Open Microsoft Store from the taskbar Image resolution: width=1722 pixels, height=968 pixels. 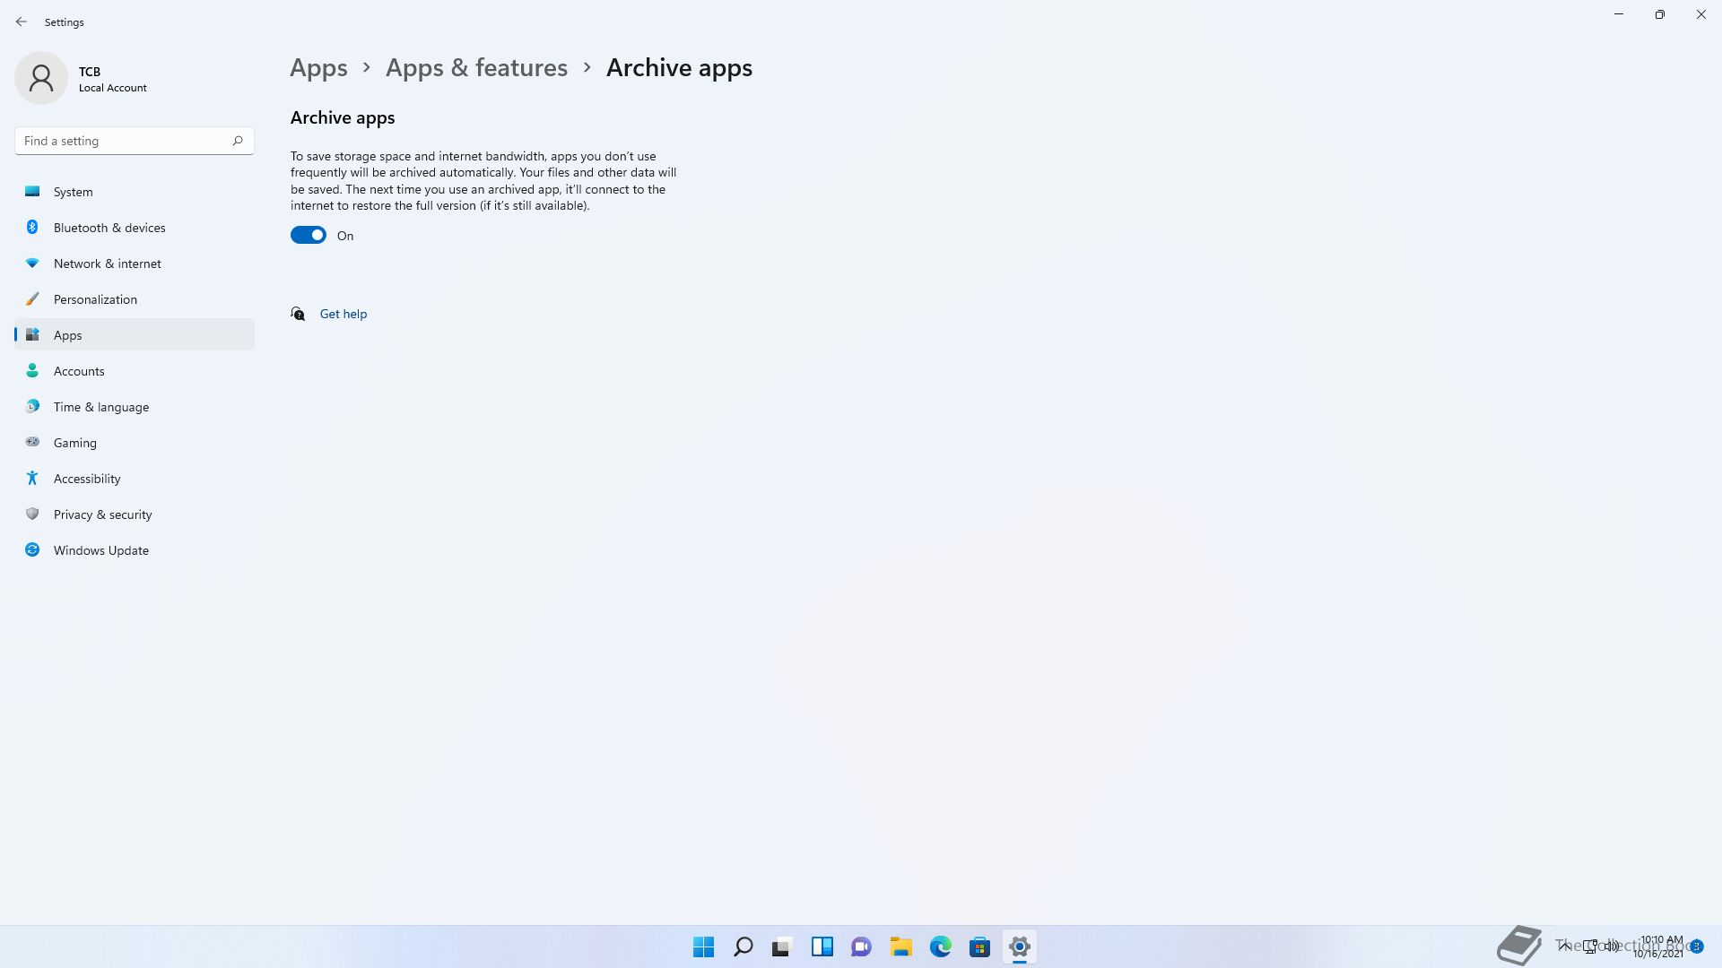coord(979,946)
